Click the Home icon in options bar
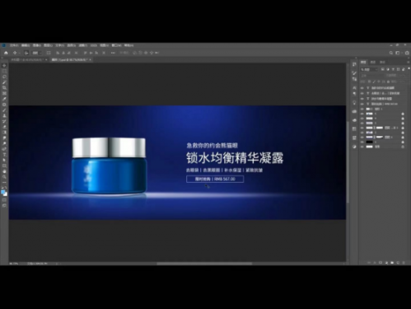Image resolution: width=411 pixels, height=309 pixels. tap(6, 53)
